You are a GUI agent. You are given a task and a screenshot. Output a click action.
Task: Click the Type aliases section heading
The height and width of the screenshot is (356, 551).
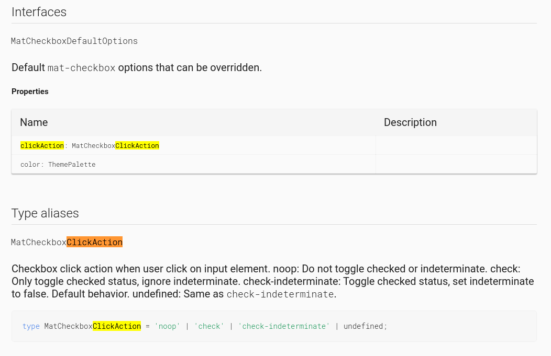[45, 213]
